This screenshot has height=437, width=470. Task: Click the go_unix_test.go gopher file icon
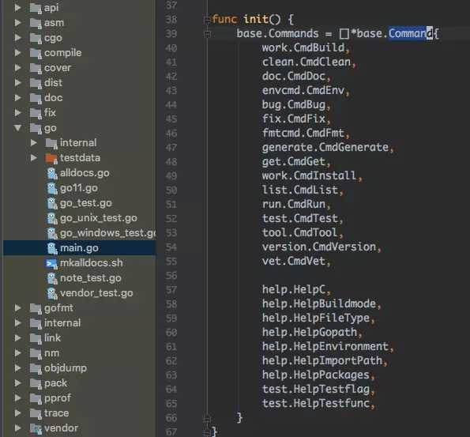52,218
